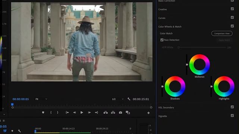Click the Comparison View button

(x=222, y=33)
